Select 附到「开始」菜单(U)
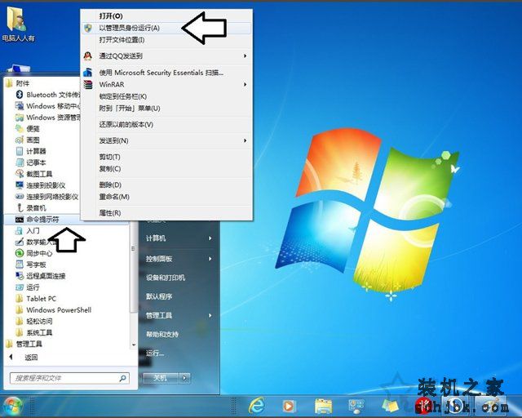The height and width of the screenshot is (418, 522). (130, 109)
